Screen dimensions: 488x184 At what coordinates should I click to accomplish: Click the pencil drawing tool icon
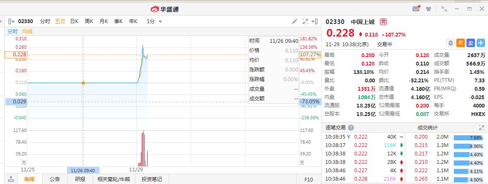click(295, 21)
